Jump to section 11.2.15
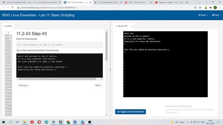Viewport: 223px width, 125px height. [x=8, y=84]
